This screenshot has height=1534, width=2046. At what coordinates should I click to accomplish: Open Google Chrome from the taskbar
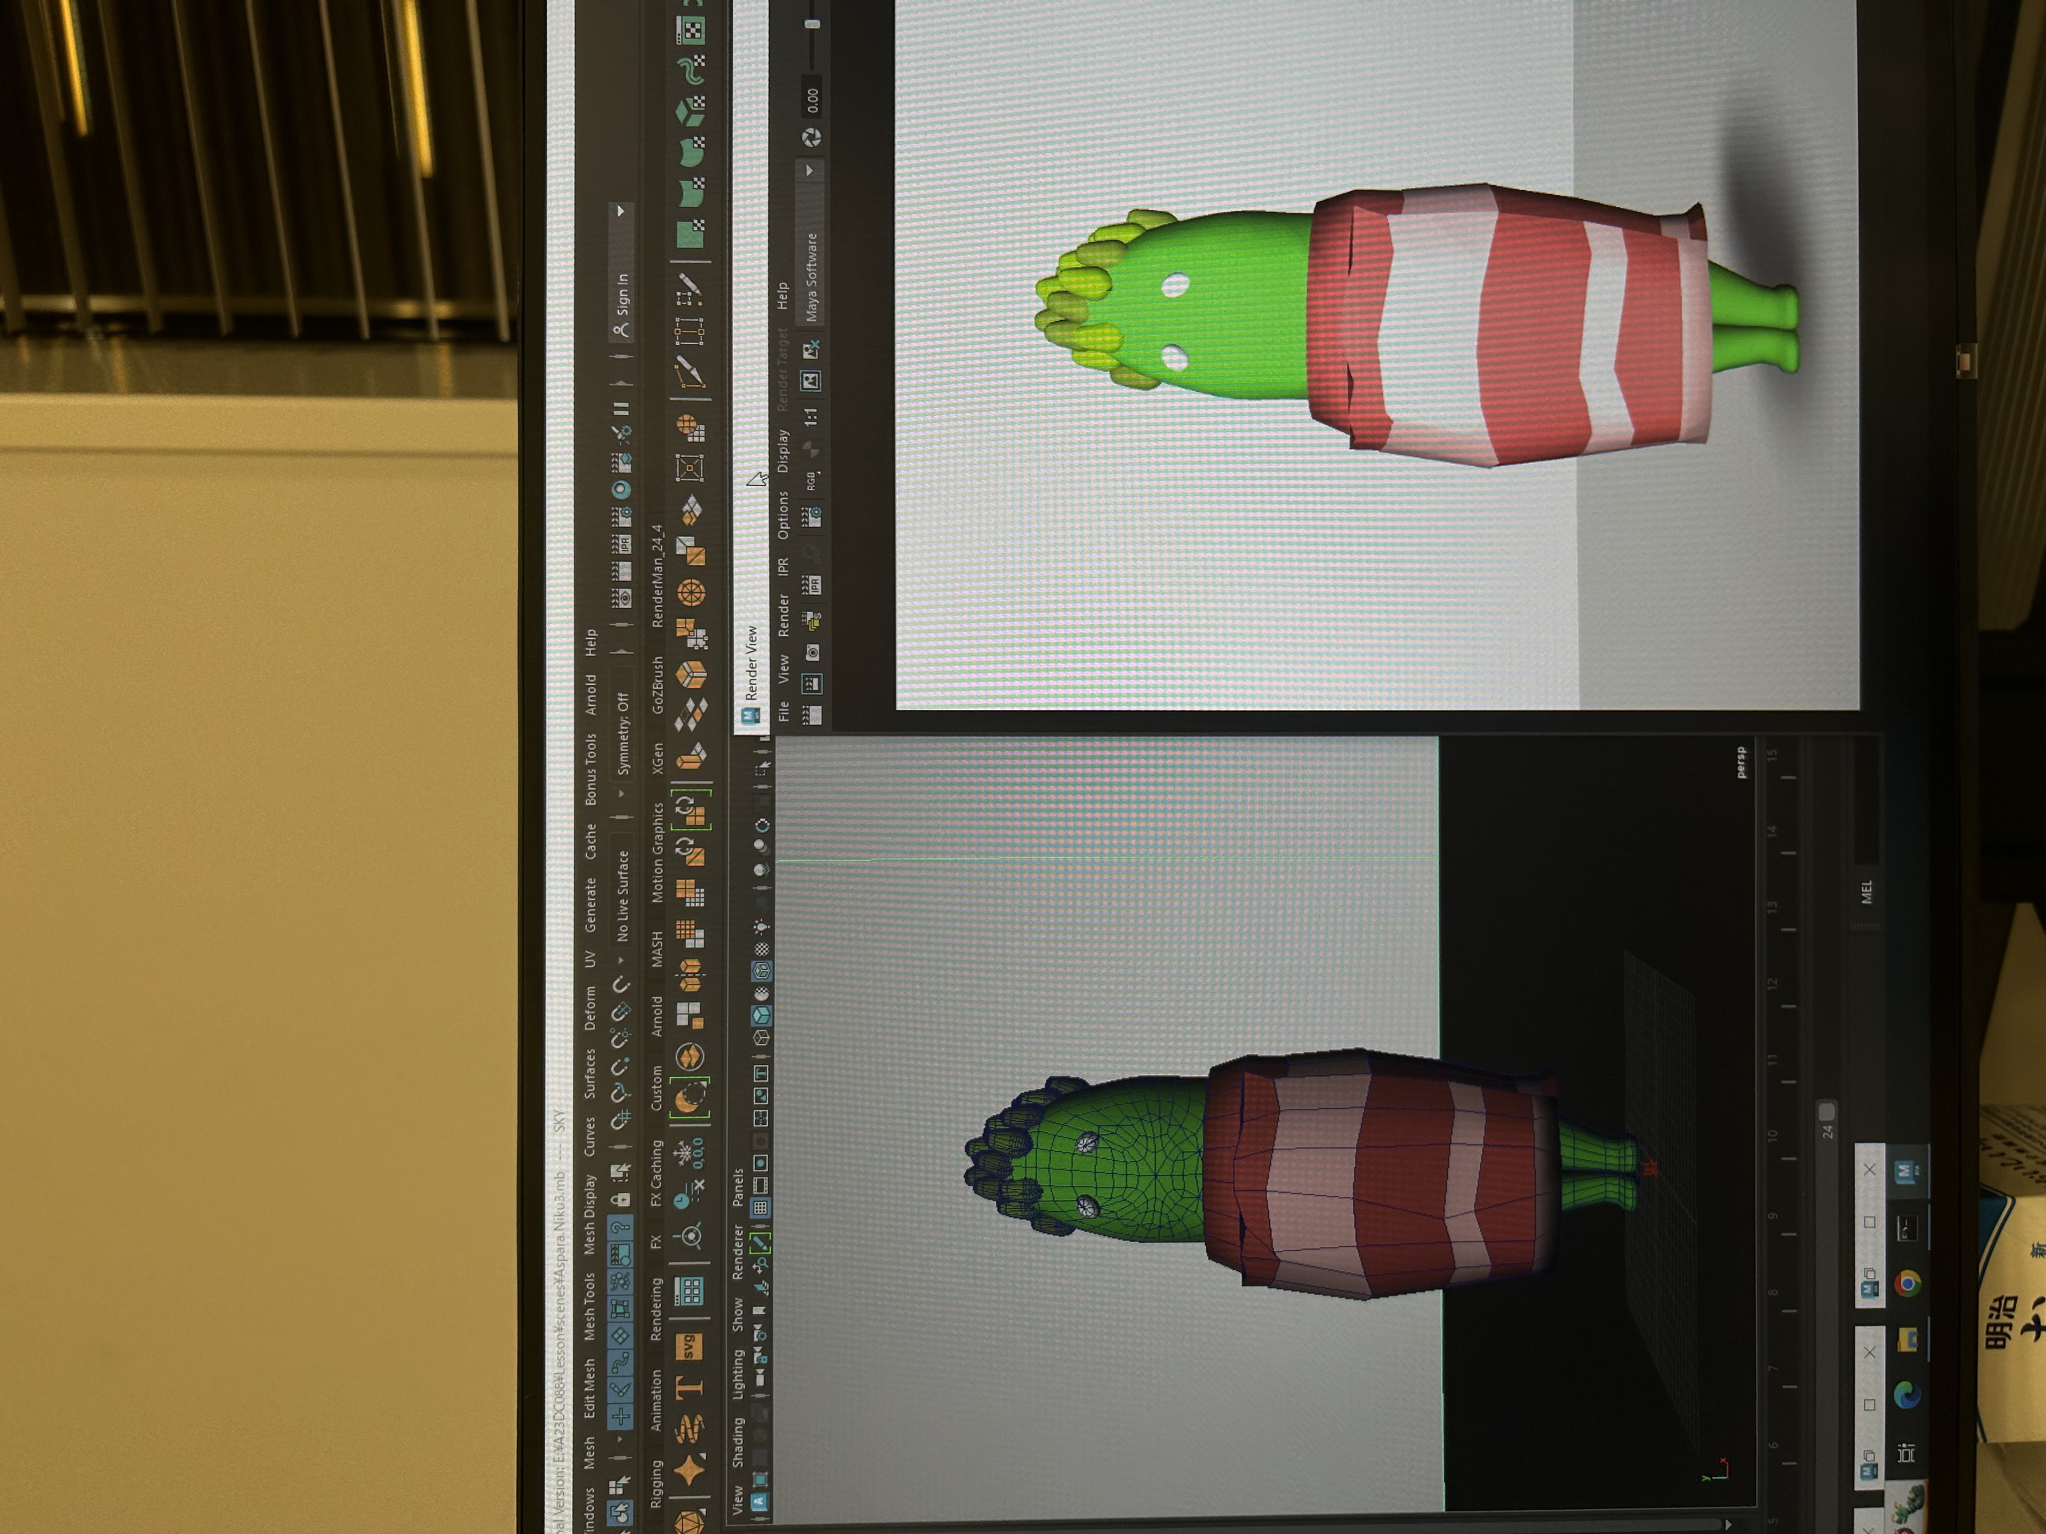[x=1906, y=1282]
